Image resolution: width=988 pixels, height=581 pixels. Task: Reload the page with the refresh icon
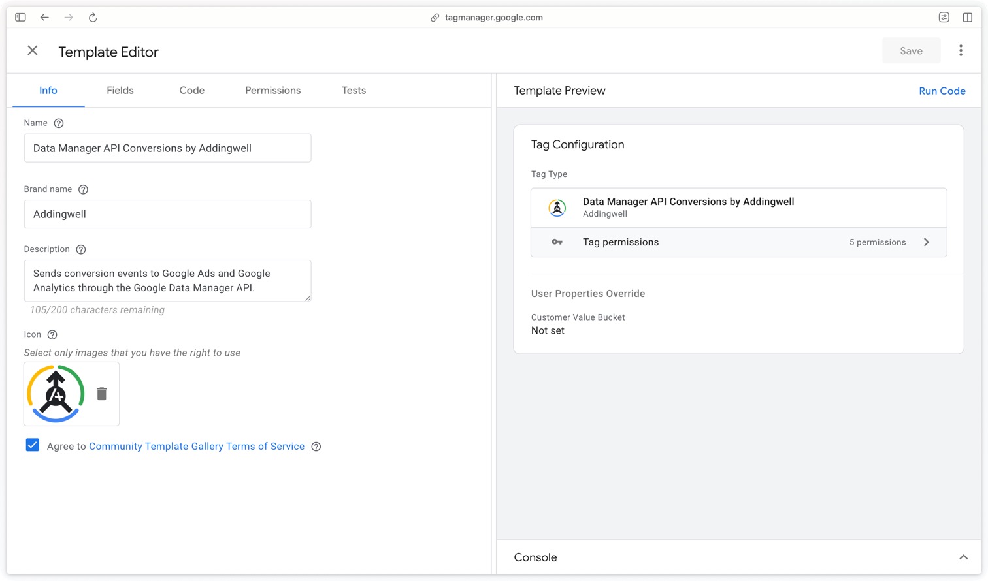click(93, 18)
